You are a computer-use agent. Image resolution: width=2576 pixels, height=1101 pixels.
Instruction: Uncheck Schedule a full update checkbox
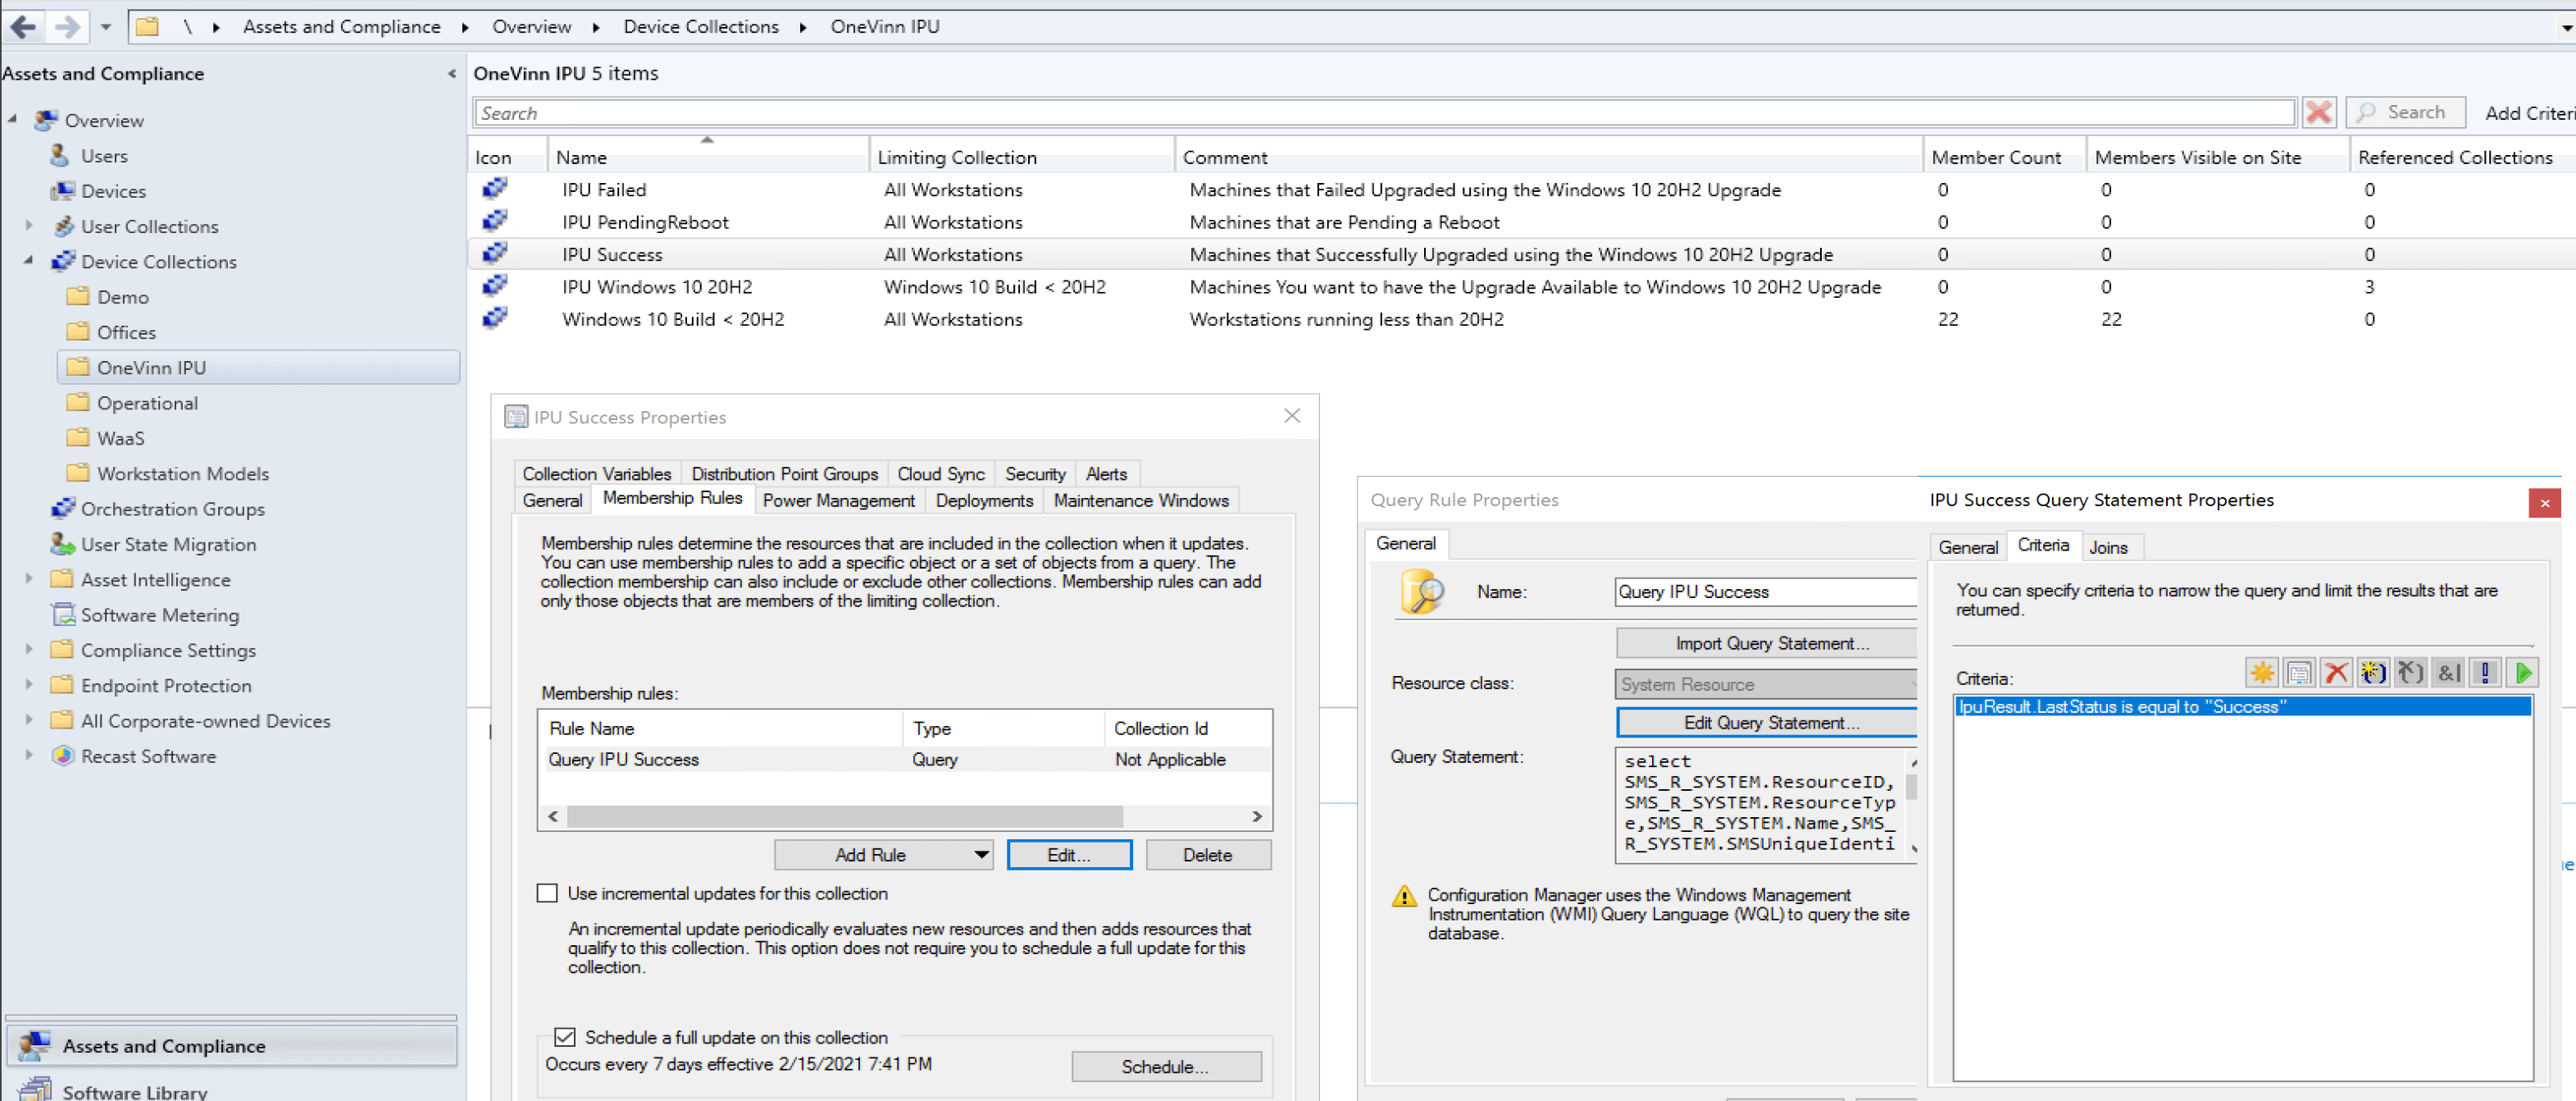(x=565, y=1037)
